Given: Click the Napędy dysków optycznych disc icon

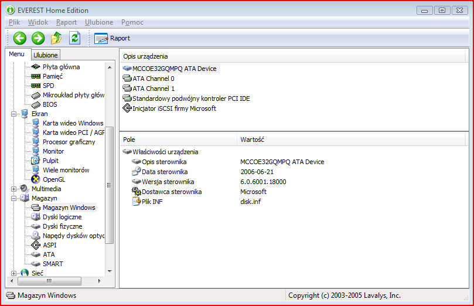Looking at the screenshot, I should coord(36,236).
